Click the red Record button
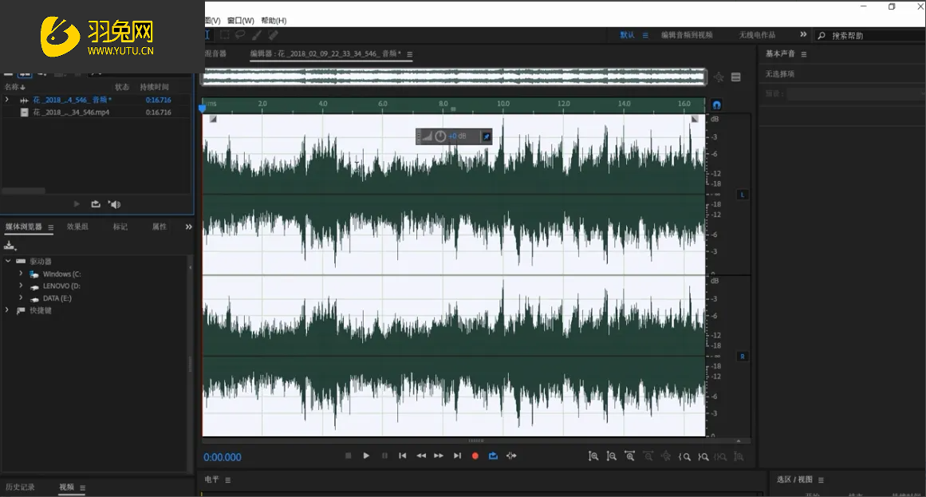The width and height of the screenshot is (926, 497). point(475,456)
